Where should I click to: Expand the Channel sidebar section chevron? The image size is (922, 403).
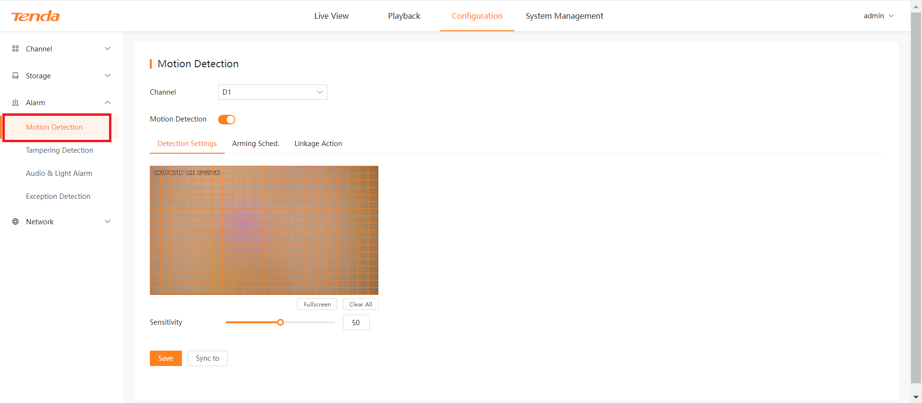pyautogui.click(x=108, y=49)
